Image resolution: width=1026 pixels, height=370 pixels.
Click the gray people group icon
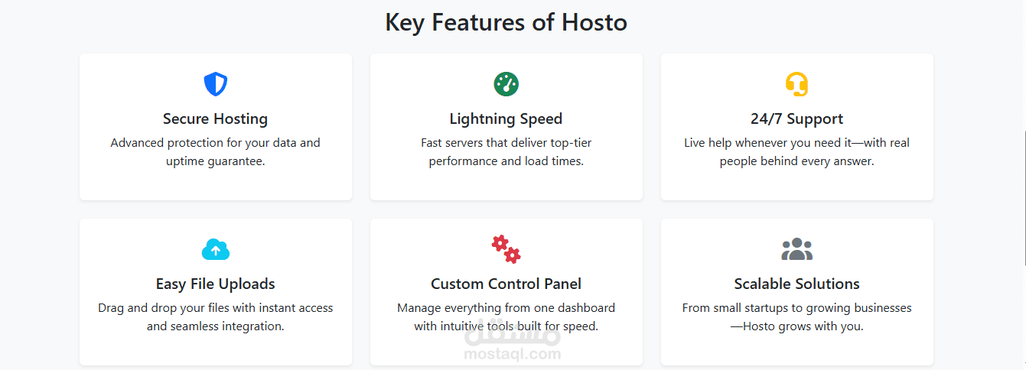(x=797, y=249)
